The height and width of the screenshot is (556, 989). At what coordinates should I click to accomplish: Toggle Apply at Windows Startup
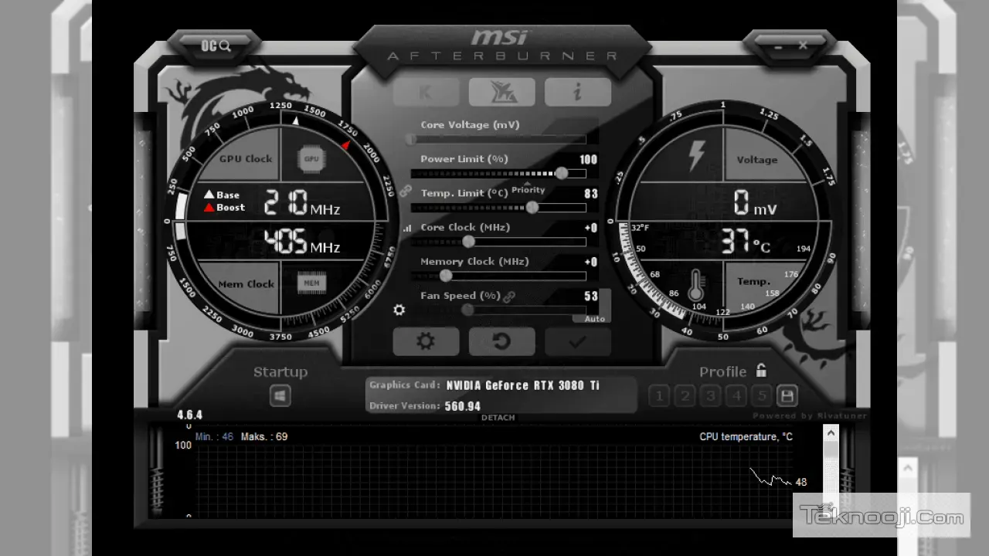(x=280, y=396)
